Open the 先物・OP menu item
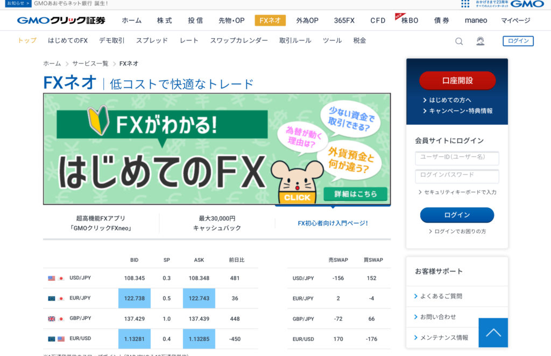The height and width of the screenshot is (356, 551). (x=231, y=20)
